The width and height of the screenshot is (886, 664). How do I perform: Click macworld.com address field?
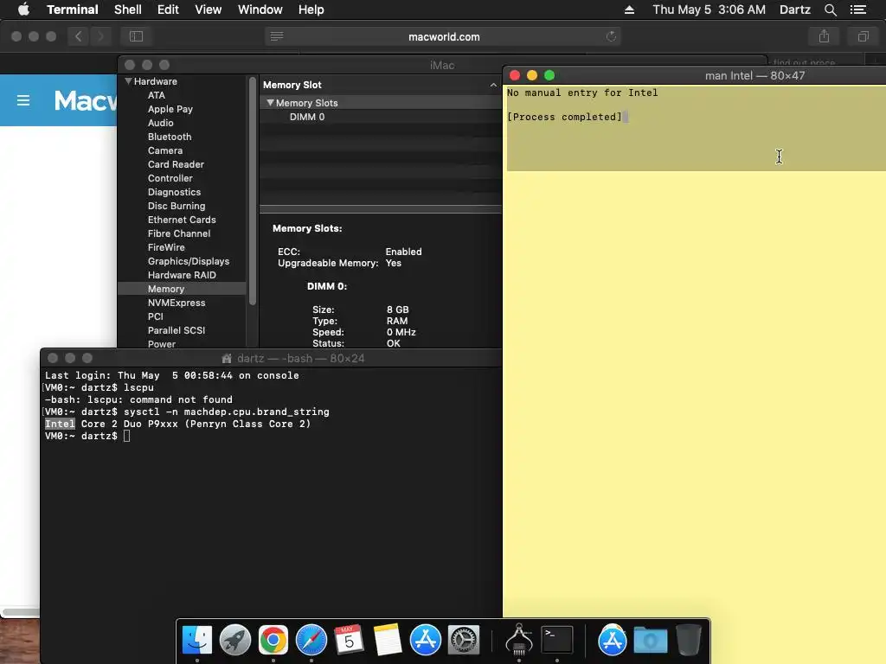point(444,36)
